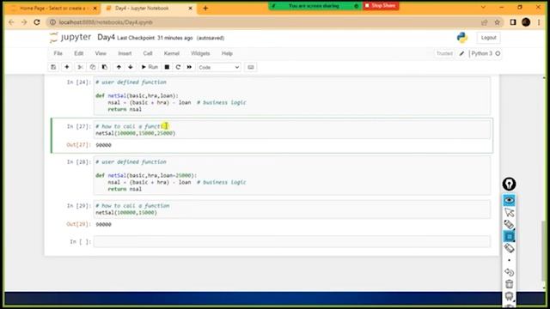The width and height of the screenshot is (550, 309).
Task: Cut selected cells with the scissors icon
Action: (80, 67)
